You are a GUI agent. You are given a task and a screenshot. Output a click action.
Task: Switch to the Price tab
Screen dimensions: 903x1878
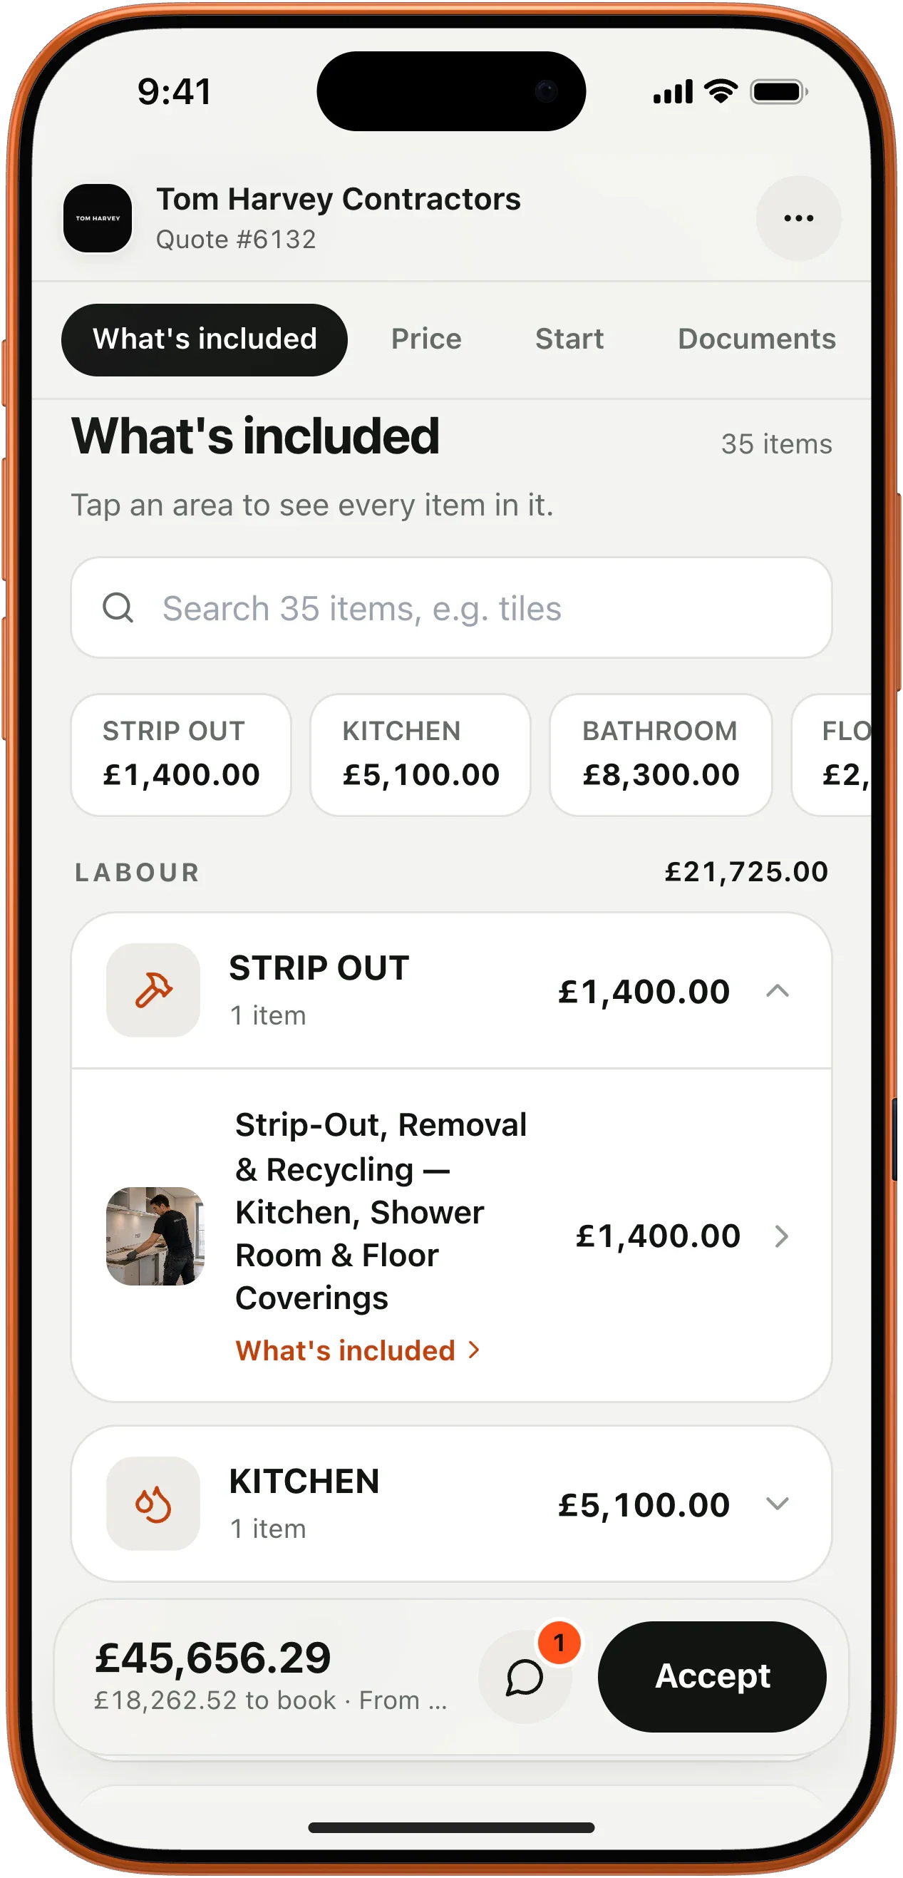[426, 339]
